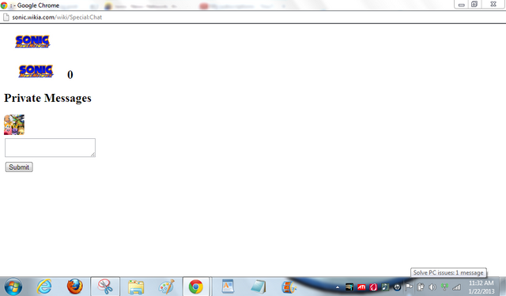This screenshot has width=506, height=296.
Task: Click the unread count '0'
Action: click(70, 75)
